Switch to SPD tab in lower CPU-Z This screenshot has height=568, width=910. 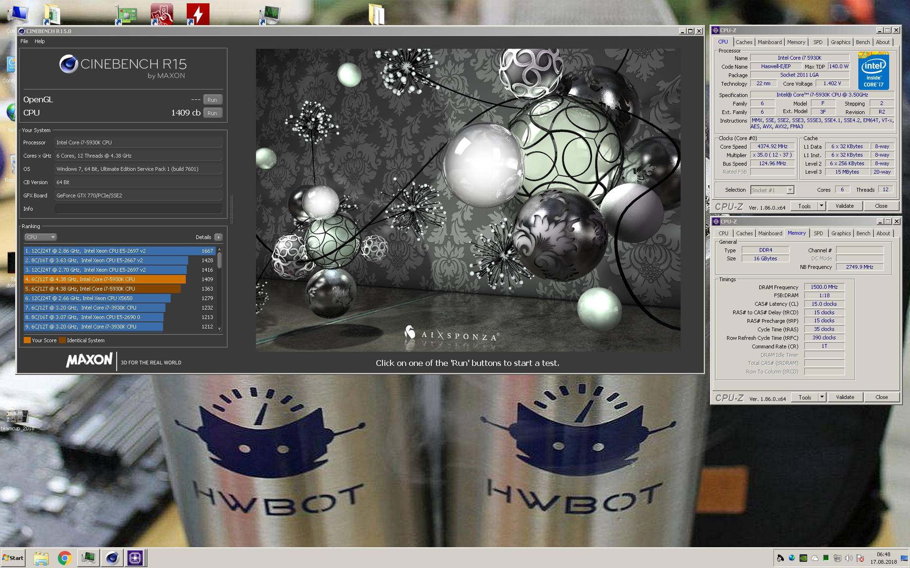coord(818,233)
